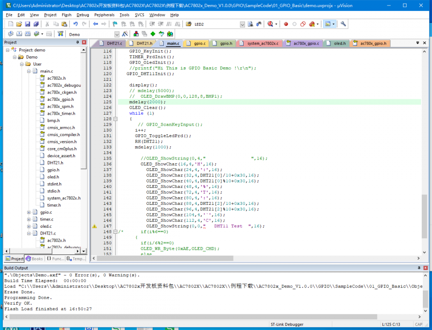The image size is (432, 330).
Task: Undo the last edit
Action: click(75, 24)
